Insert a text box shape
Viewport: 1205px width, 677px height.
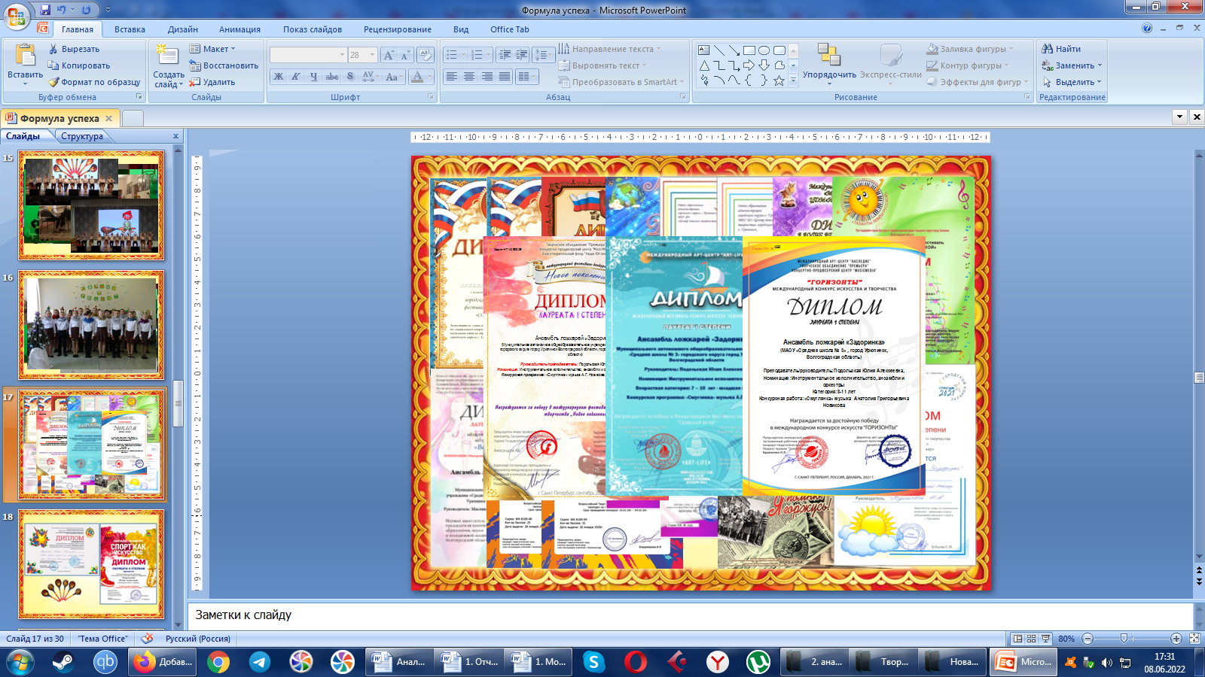coord(704,50)
